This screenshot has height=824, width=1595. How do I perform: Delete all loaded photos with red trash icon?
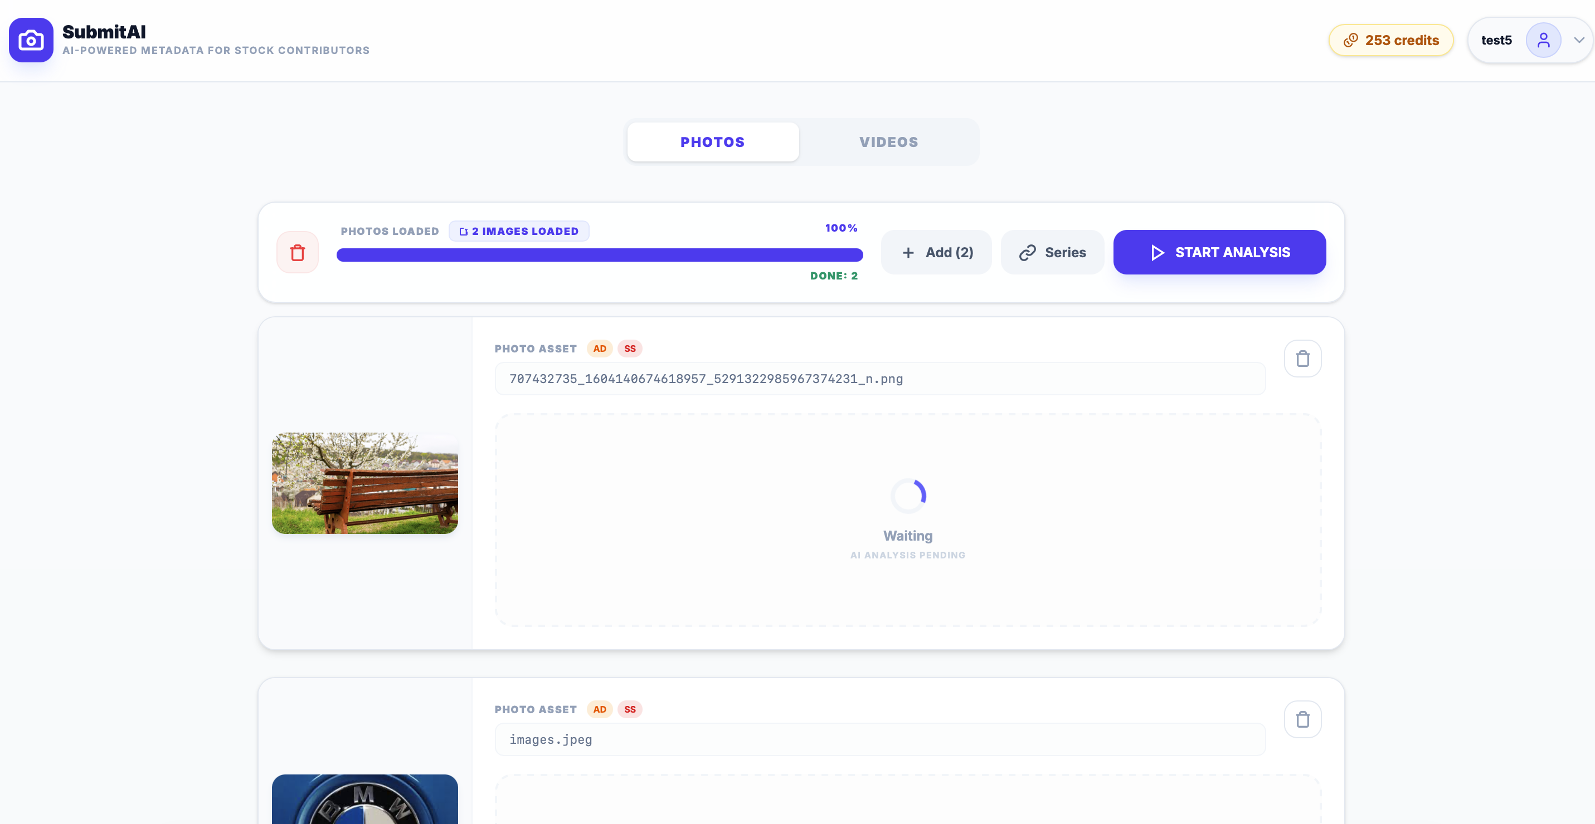(298, 252)
